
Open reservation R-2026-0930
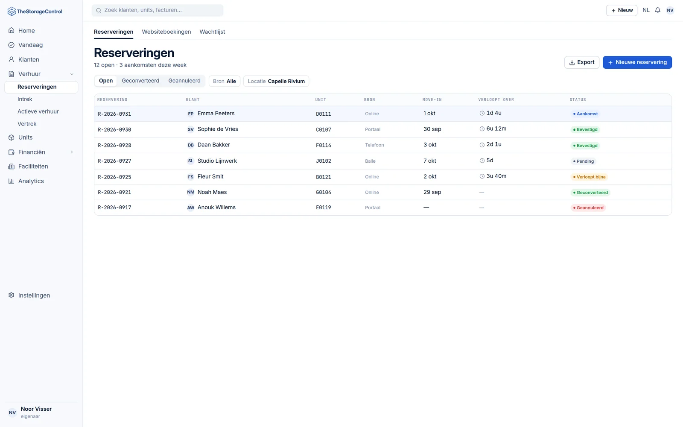point(114,130)
